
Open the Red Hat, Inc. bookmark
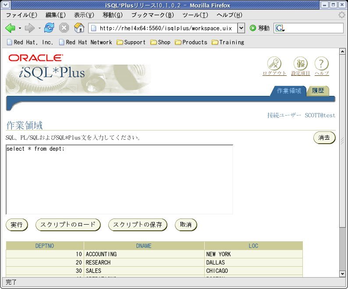[x=30, y=42]
